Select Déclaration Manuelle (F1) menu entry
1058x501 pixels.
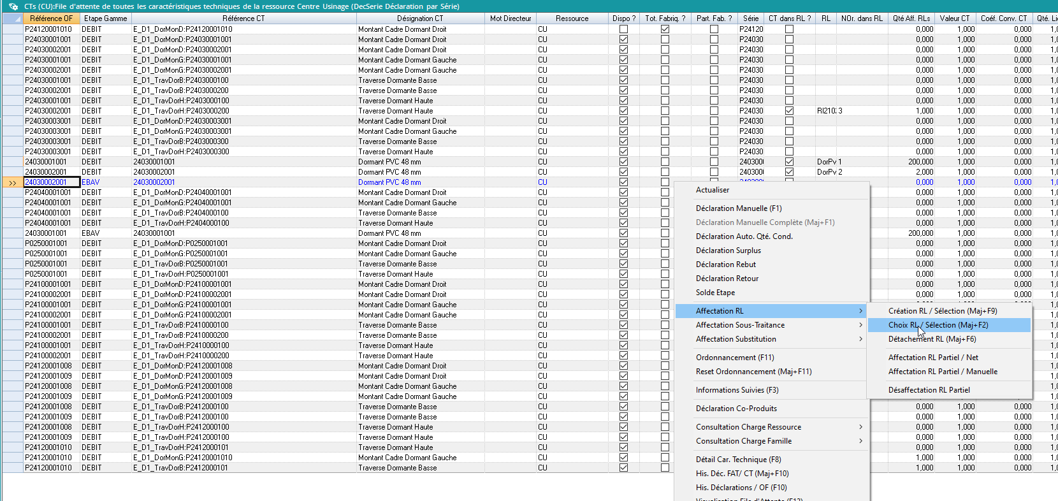point(739,208)
